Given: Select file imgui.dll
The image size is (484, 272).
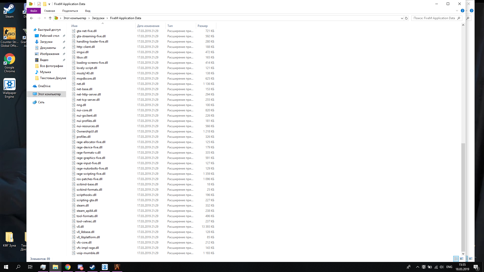Looking at the screenshot, I should click(82, 52).
